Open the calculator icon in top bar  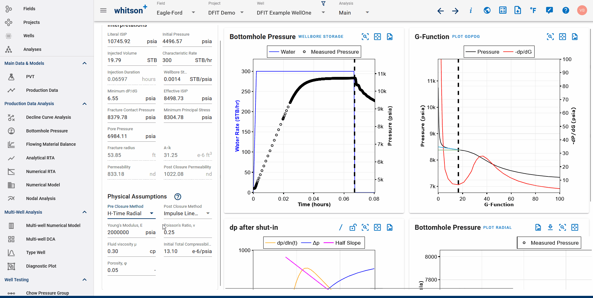(503, 10)
